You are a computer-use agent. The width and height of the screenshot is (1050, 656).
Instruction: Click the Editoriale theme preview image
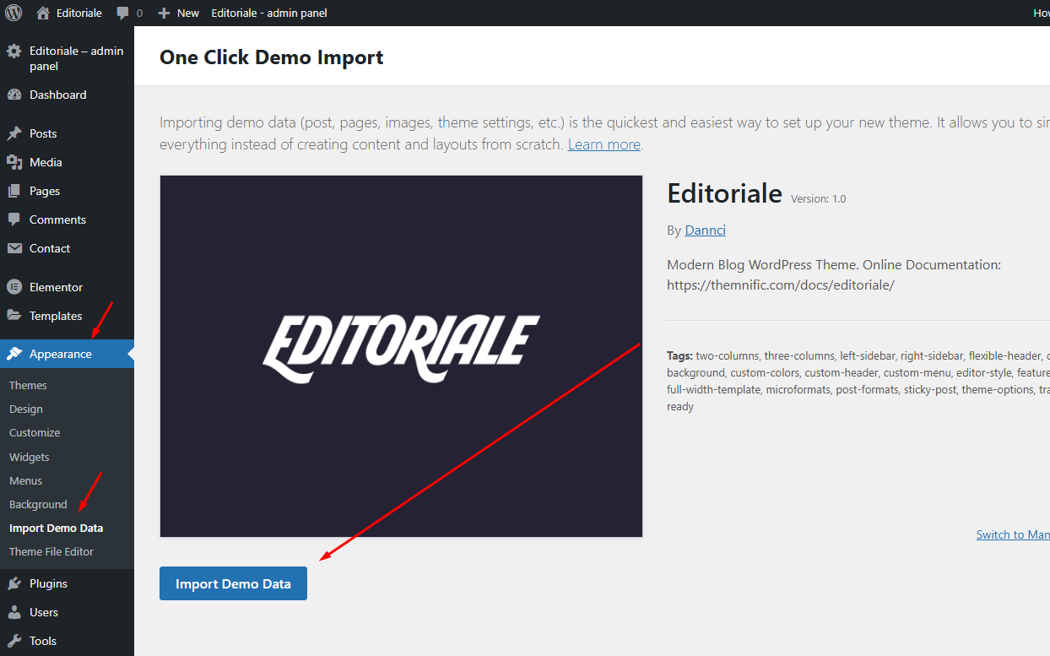401,355
